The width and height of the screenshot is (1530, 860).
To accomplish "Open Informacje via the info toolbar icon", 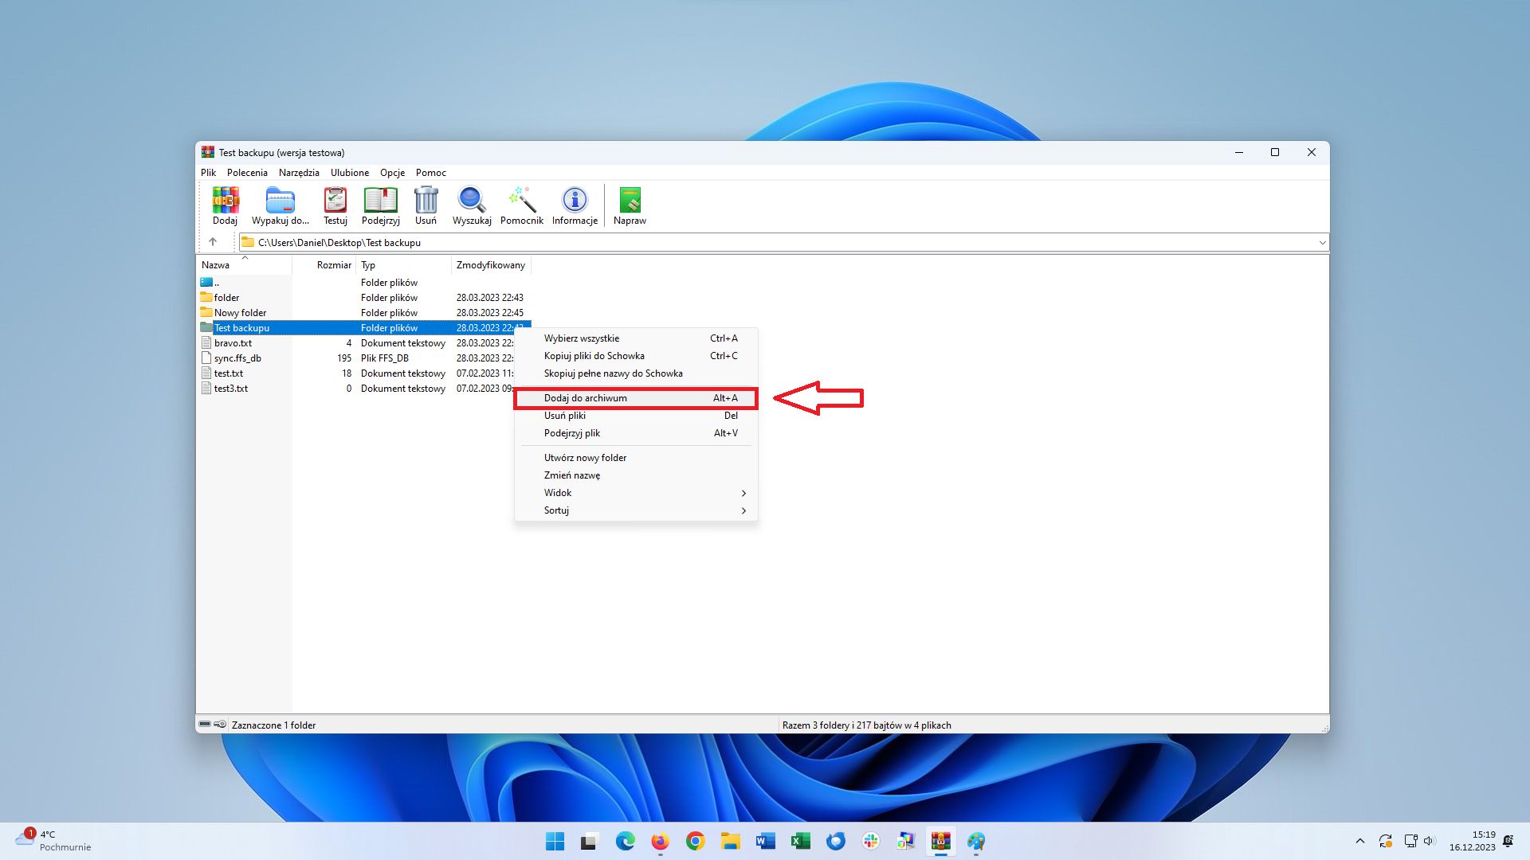I will tap(574, 204).
